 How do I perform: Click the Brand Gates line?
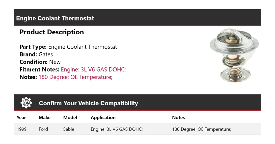[x=36, y=54]
